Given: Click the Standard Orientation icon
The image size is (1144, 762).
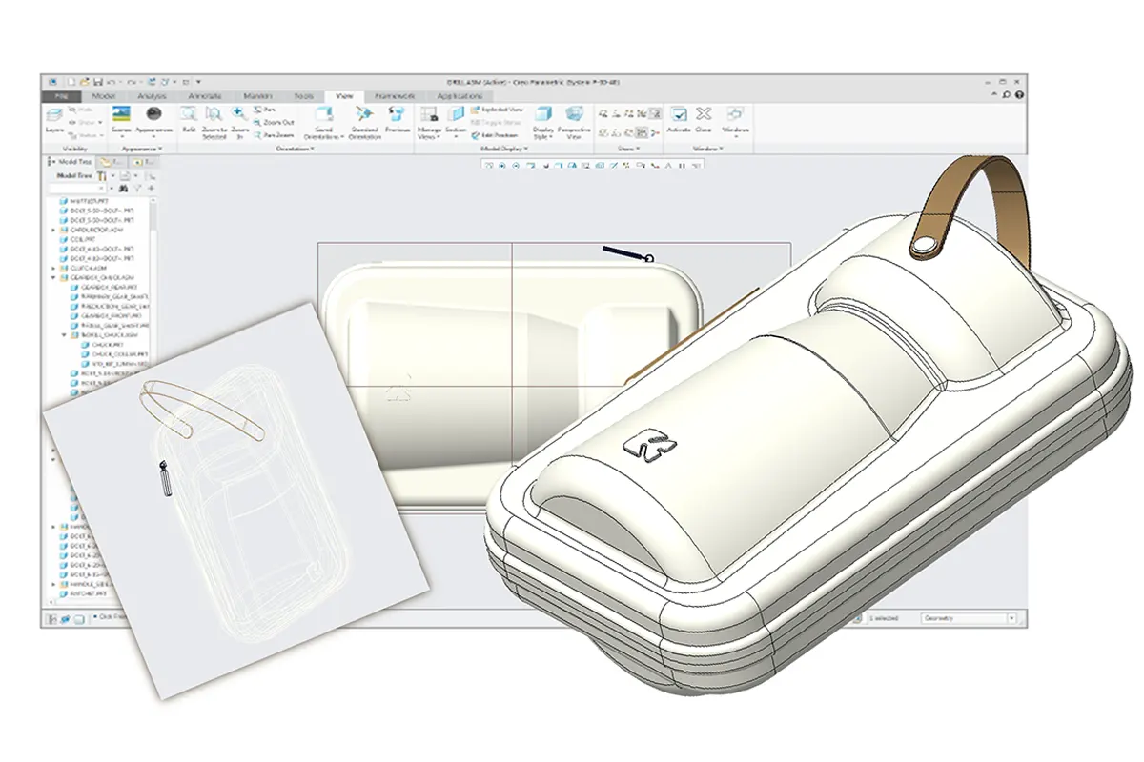Looking at the screenshot, I should click(364, 115).
